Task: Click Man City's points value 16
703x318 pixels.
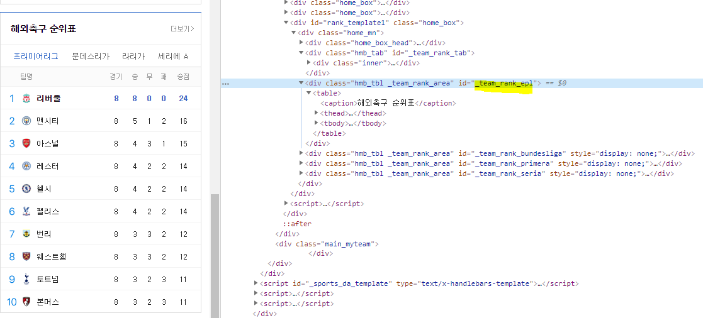Action: tap(183, 121)
